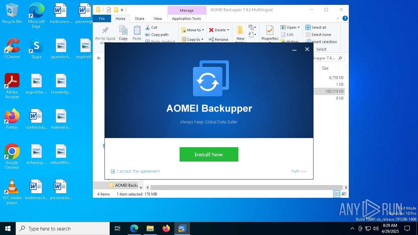Switch to the Share ribbon tab
The image size is (418, 235).
click(x=139, y=19)
